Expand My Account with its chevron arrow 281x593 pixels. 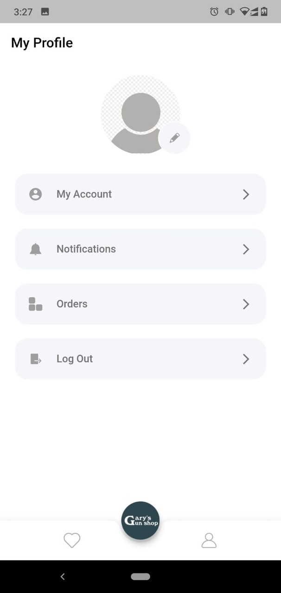tap(246, 195)
